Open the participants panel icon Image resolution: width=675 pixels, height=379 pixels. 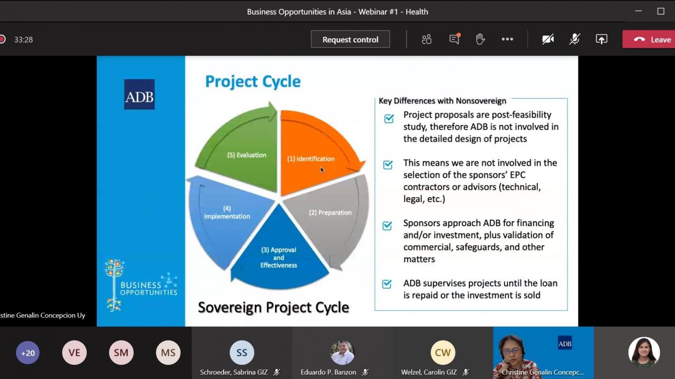427,40
